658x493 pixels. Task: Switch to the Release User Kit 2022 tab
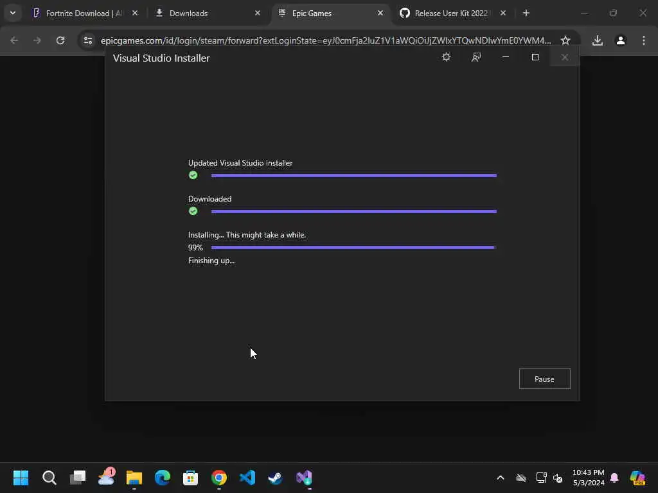click(451, 13)
